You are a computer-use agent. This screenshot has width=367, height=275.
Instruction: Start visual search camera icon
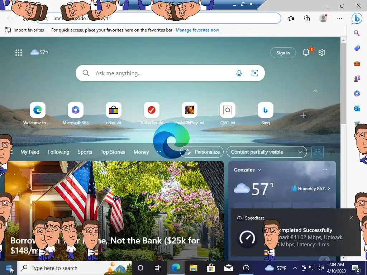click(x=255, y=73)
